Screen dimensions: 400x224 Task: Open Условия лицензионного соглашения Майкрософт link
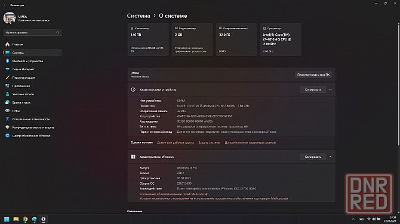click(x=214, y=198)
